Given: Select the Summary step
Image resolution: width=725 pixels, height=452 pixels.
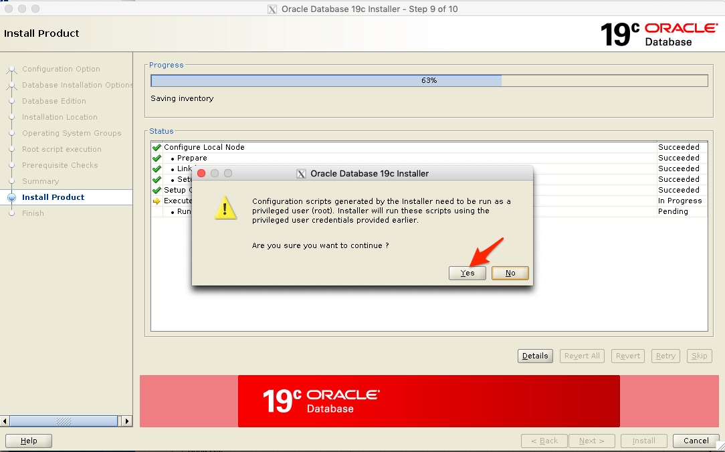Looking at the screenshot, I should (x=40, y=182).
